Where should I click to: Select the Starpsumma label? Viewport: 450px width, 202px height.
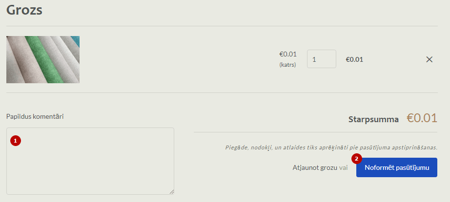click(373, 119)
